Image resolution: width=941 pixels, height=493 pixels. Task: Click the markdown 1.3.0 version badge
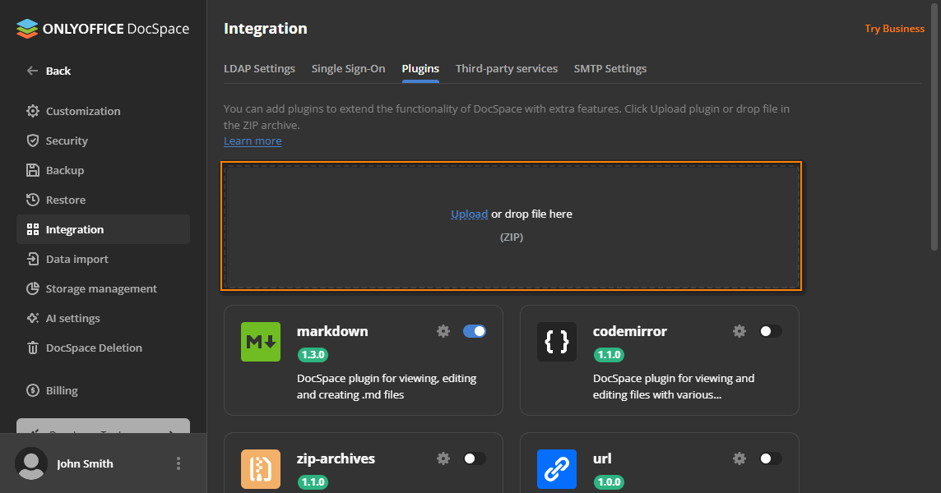[x=313, y=354]
